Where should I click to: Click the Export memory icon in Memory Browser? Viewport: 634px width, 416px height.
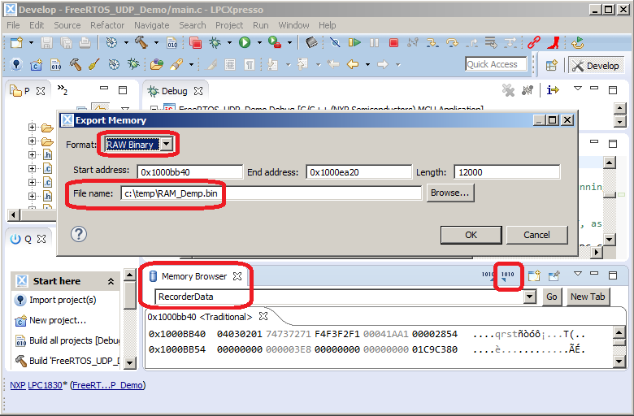tap(508, 276)
